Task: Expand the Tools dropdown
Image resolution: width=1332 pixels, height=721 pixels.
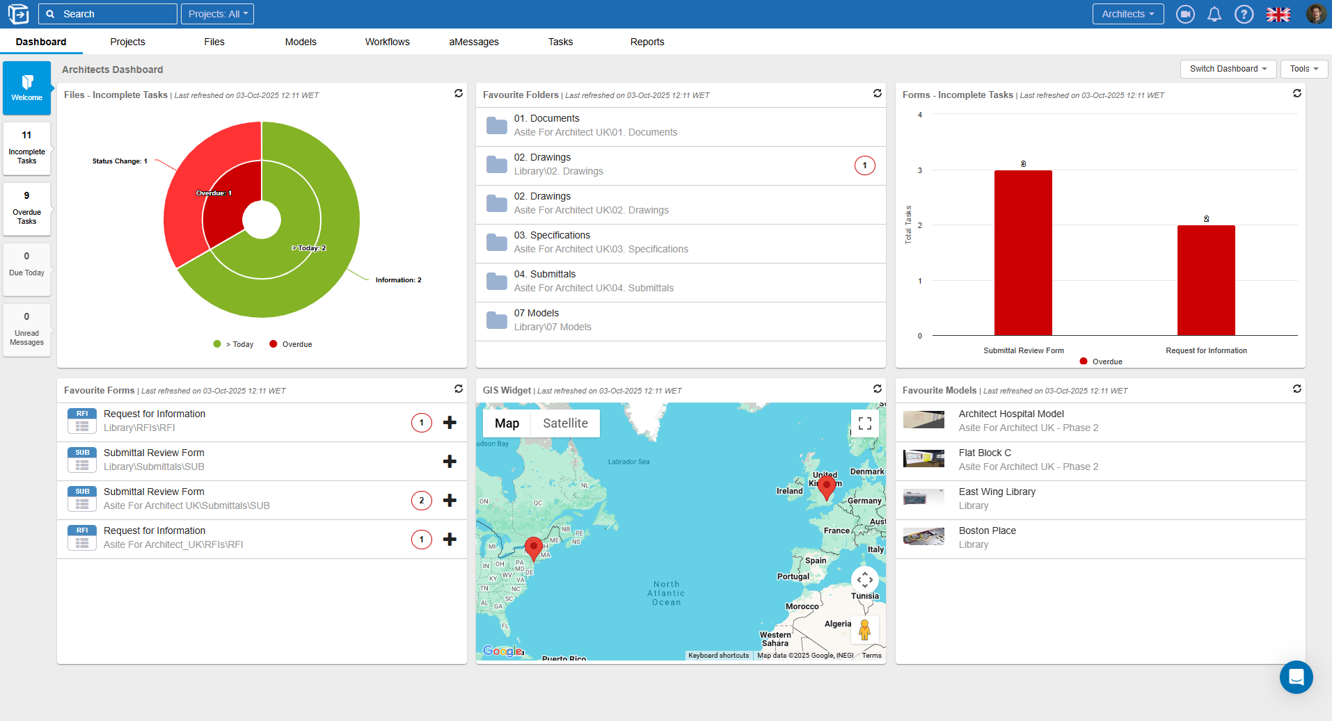Action: coord(1303,69)
